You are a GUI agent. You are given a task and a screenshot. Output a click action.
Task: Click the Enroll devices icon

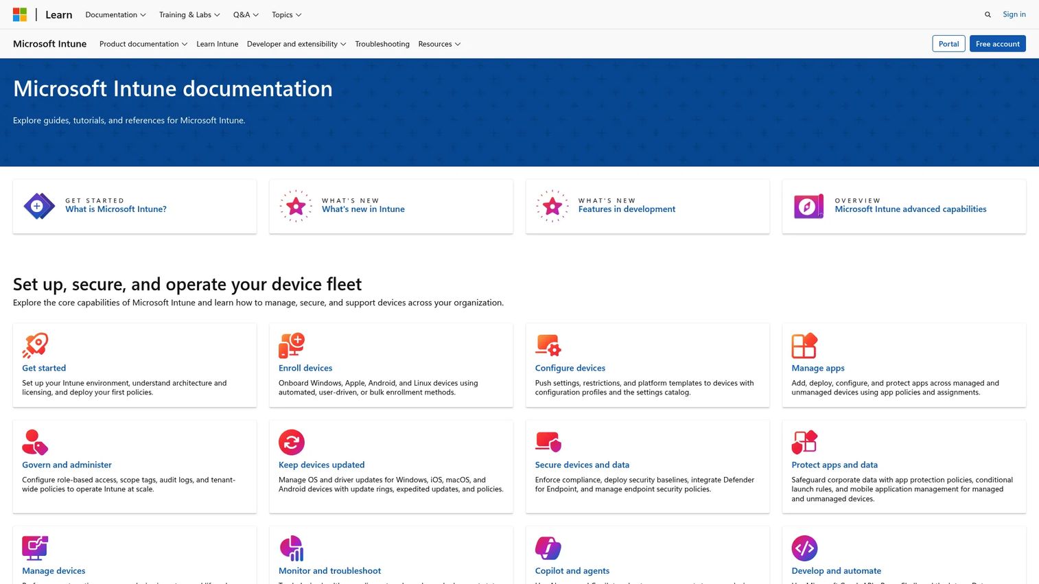point(292,345)
